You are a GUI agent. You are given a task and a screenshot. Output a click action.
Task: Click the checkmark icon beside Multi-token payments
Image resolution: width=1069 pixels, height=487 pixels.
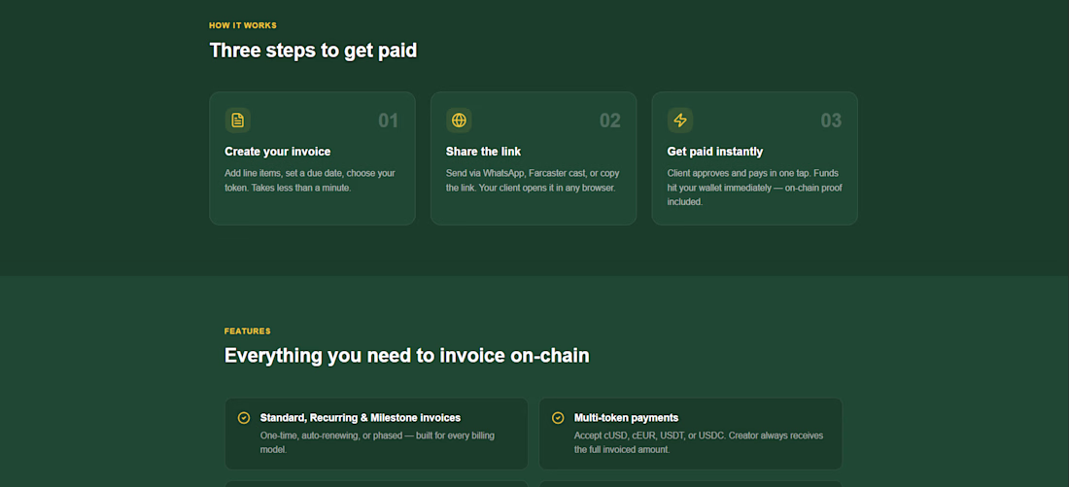pos(558,417)
